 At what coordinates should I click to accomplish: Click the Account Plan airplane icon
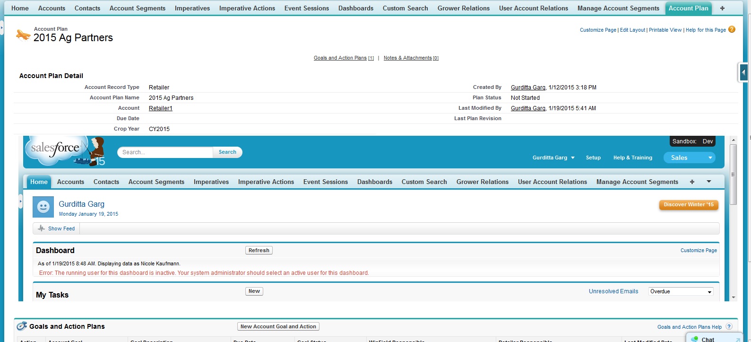click(23, 35)
